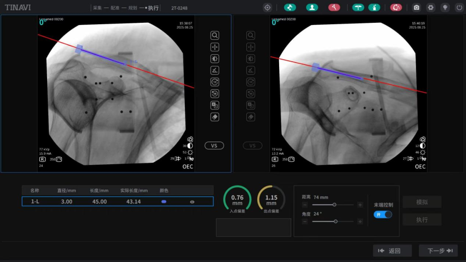Activate the pan/move tool in left toolbar
This screenshot has height=262, width=466.
(214, 47)
